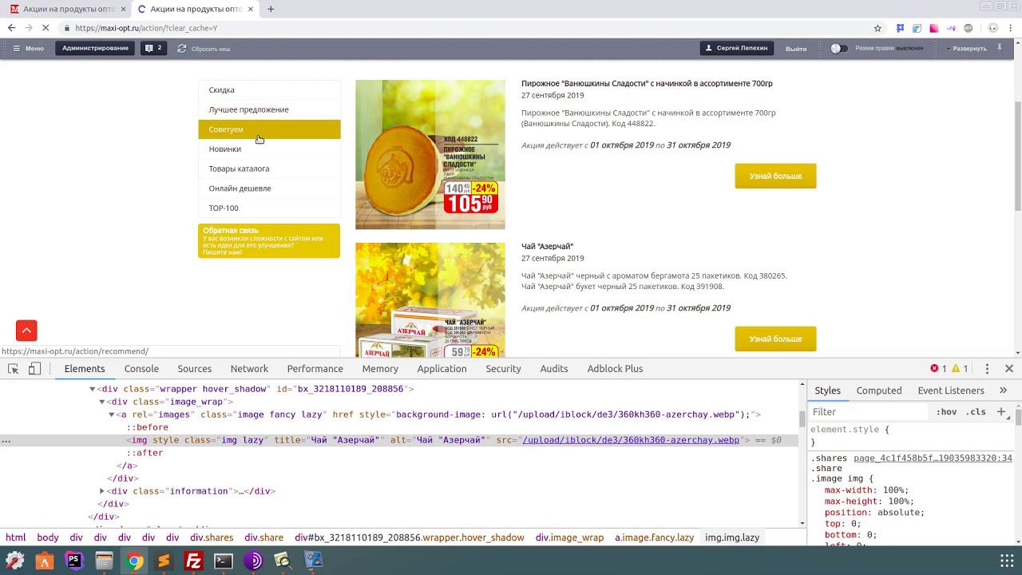Activate DevTools element inspector picker icon
The image size is (1022, 575).
pyautogui.click(x=14, y=368)
